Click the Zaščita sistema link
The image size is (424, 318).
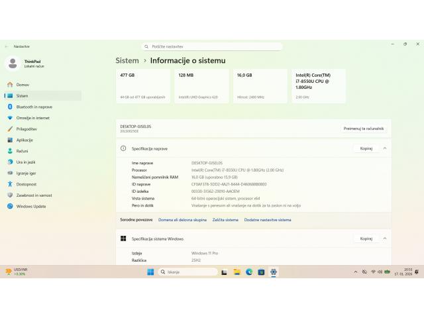tap(225, 220)
